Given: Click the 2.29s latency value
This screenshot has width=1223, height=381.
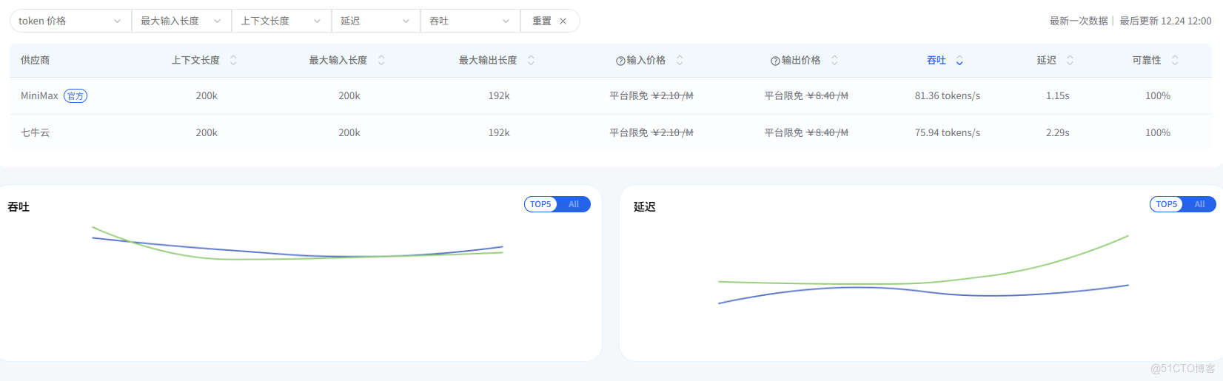Looking at the screenshot, I should point(1057,132).
